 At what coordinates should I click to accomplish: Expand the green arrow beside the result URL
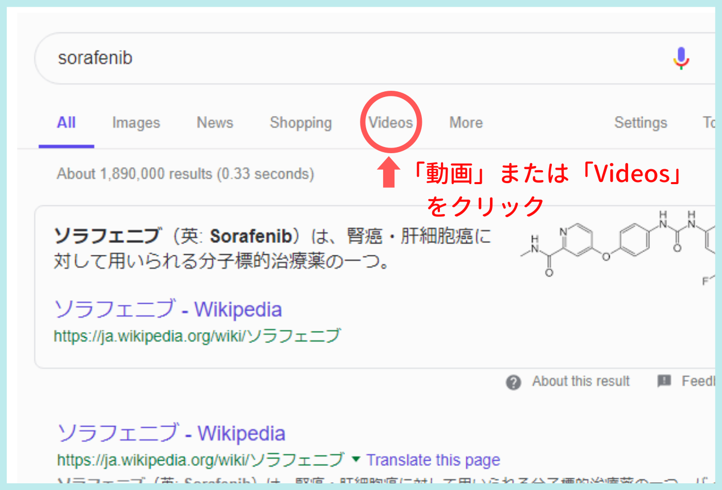point(355,459)
